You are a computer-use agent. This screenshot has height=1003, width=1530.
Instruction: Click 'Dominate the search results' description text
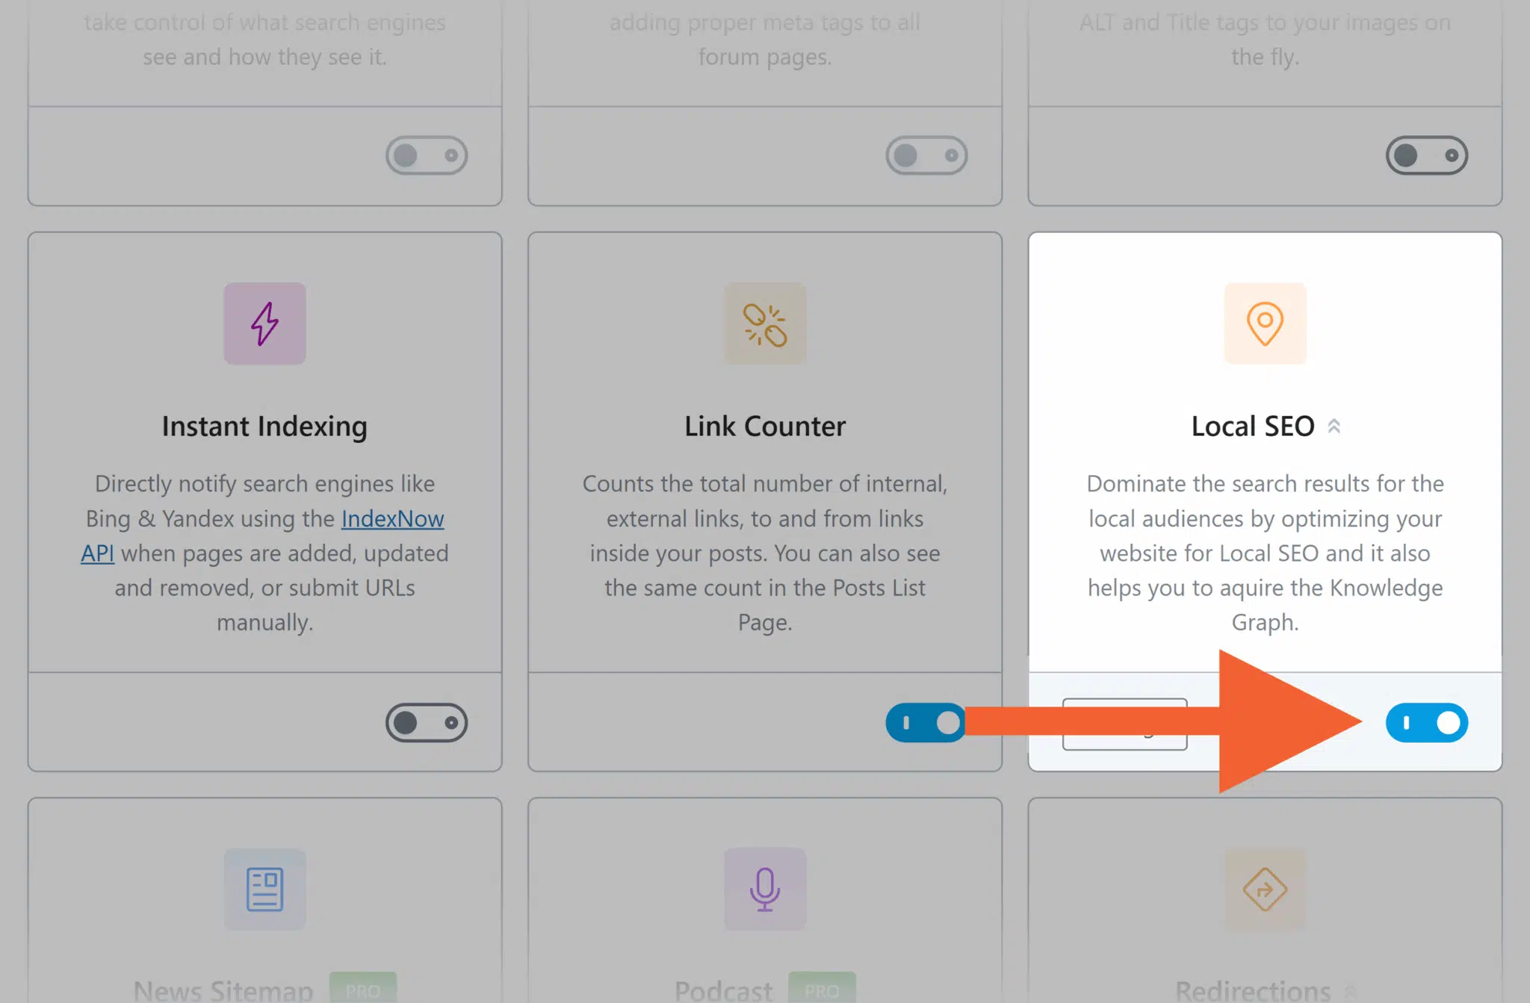click(1265, 553)
